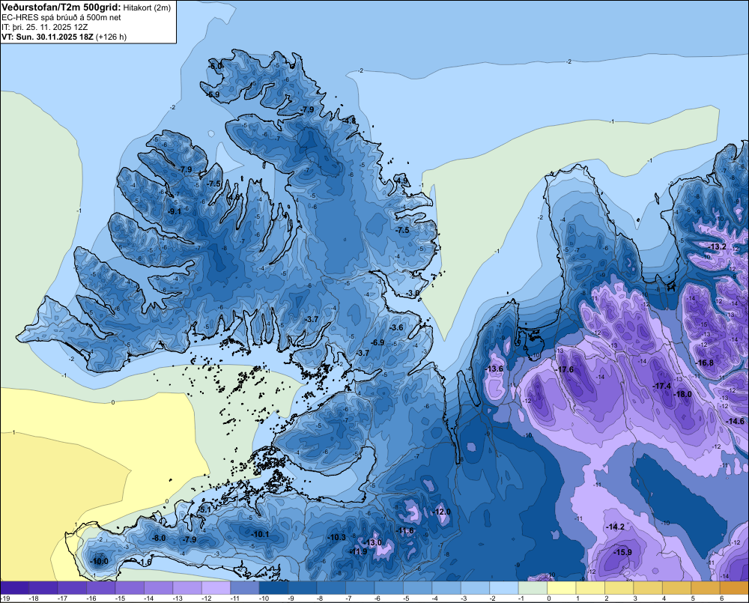
Task: Click the -13.0 temperature value
Action: [x=373, y=543]
